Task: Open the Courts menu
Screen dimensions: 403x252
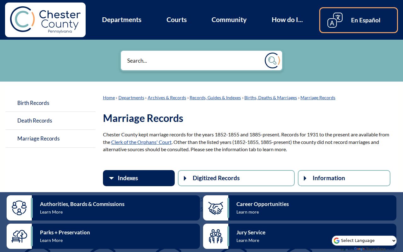Action: click(x=177, y=20)
